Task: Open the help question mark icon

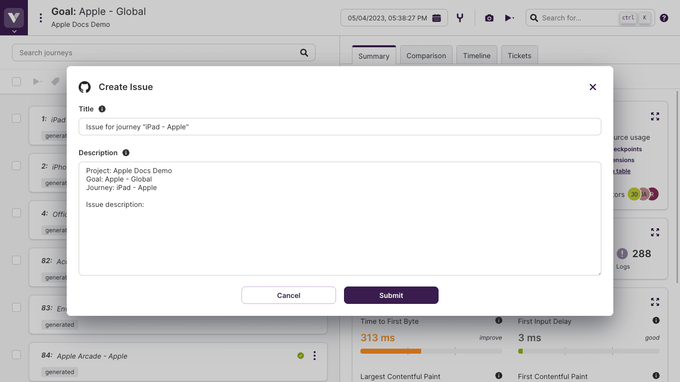Action: (x=664, y=18)
